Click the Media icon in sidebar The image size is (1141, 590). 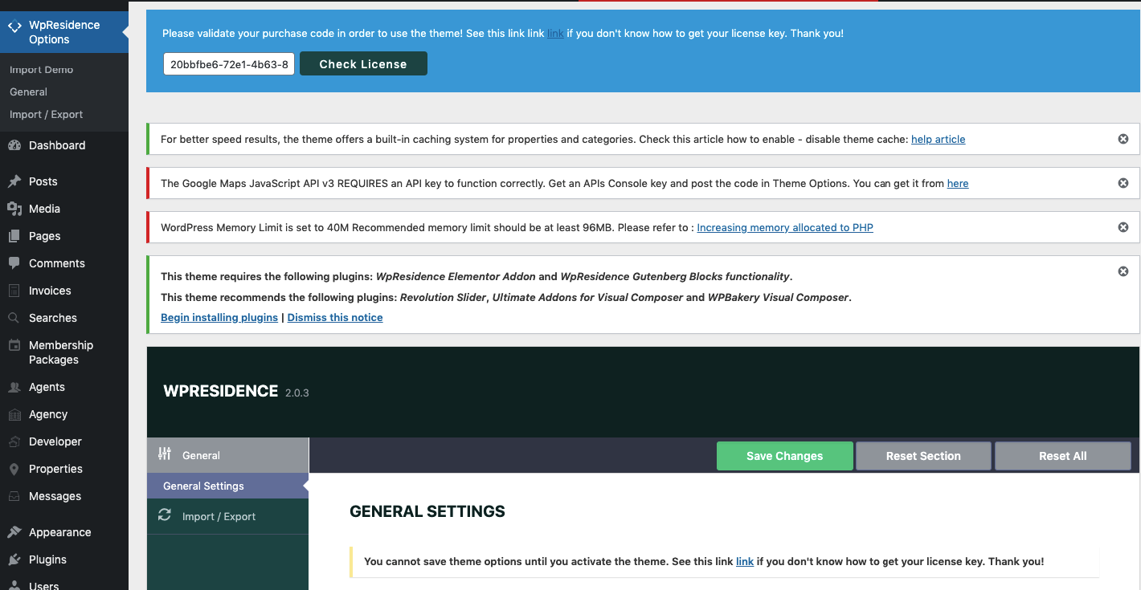[x=14, y=209]
